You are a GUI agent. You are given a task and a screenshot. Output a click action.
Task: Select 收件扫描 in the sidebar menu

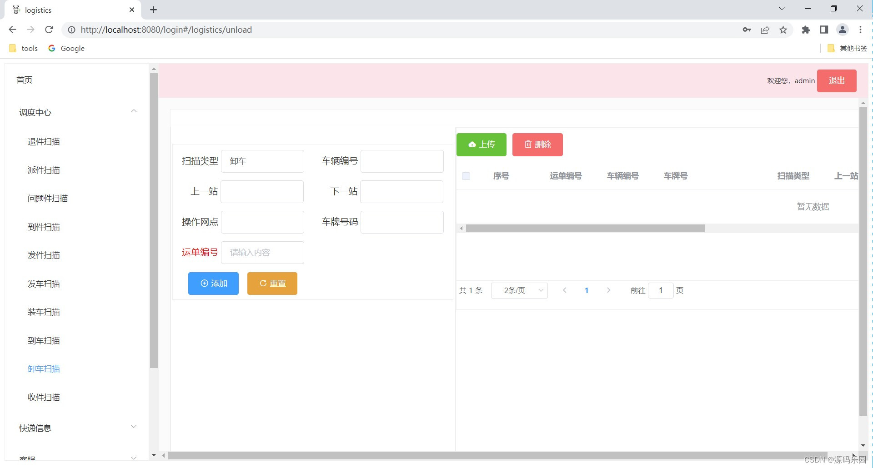(x=44, y=397)
